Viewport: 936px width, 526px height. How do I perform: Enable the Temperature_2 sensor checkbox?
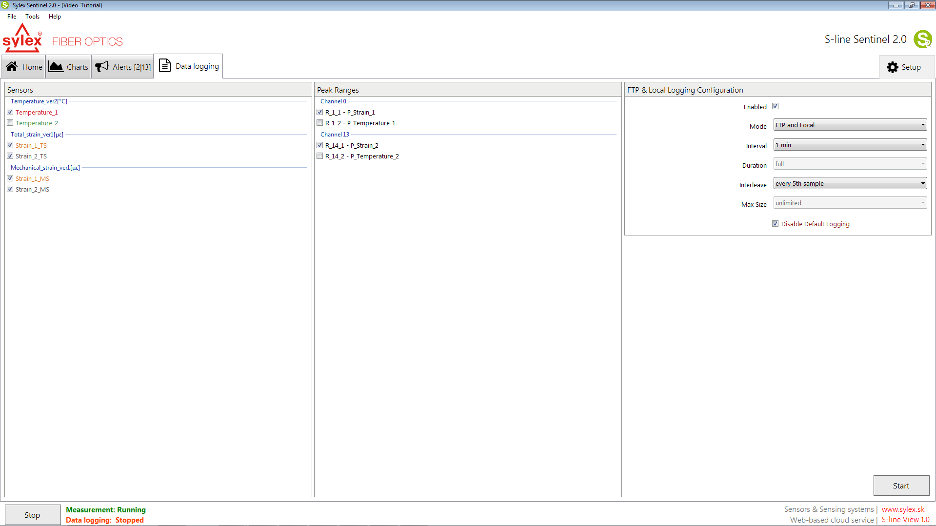[x=10, y=123]
